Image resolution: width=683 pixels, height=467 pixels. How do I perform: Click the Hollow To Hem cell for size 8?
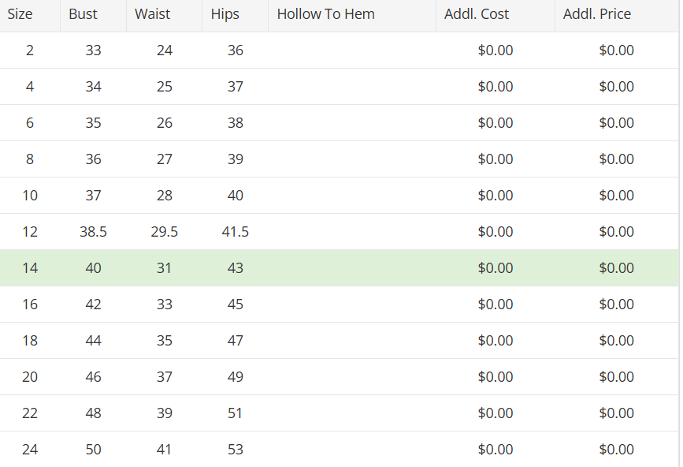[x=351, y=159]
